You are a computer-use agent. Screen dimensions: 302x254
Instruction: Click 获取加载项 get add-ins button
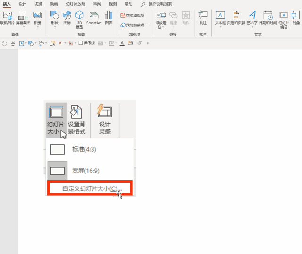132,16
